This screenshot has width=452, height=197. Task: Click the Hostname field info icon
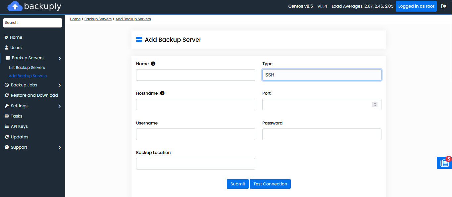point(162,93)
